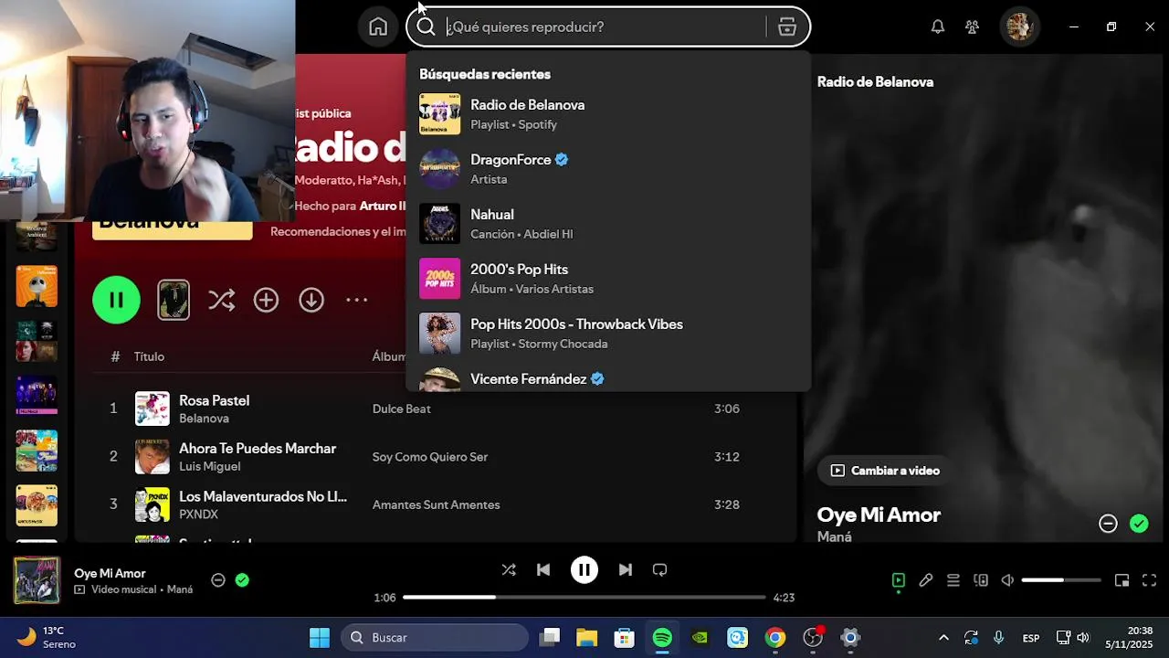Open the miniplayer icon
Image resolution: width=1169 pixels, height=658 pixels.
[1122, 580]
